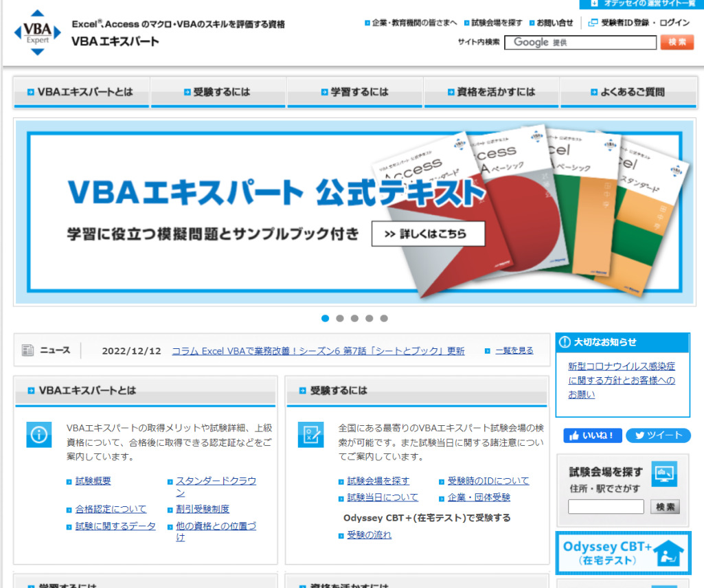The image size is (704, 588).
Task: Click the monitor icon beside 試験会場を探す
Action: [664, 474]
